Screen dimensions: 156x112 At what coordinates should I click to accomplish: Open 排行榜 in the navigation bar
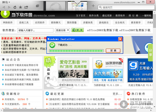[x=133, y=16]
